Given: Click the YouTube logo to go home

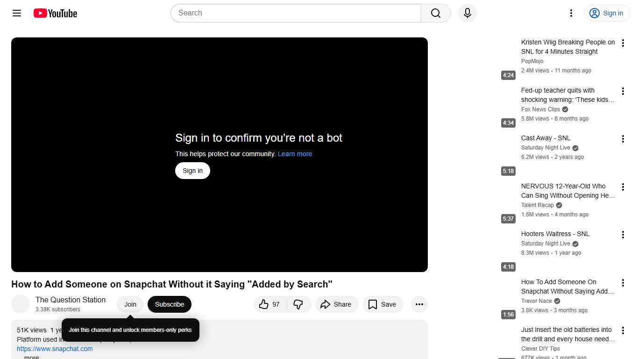Looking at the screenshot, I should click(x=55, y=13).
